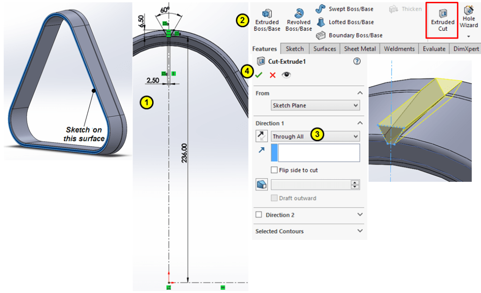This screenshot has height=293, width=481.
Task: Open the Through All end condition dropdown
Action: pos(315,136)
